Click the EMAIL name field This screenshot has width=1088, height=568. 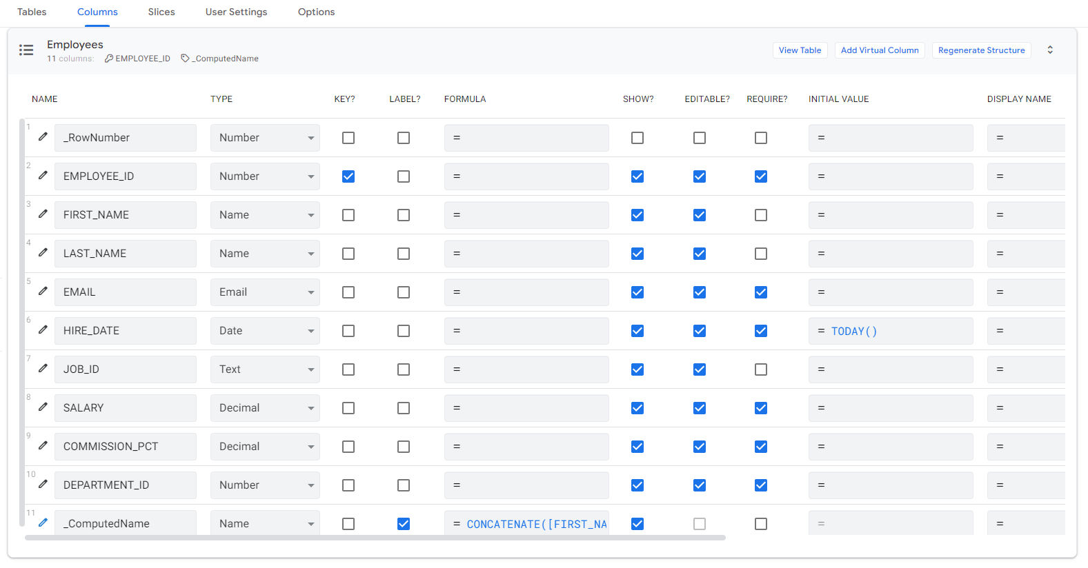(x=126, y=292)
